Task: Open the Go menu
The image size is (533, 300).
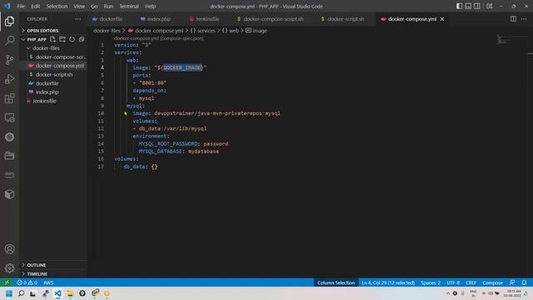Action: (94, 6)
